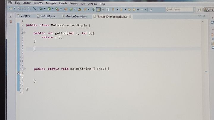
Task: Click the Next Annotation icon
Action: pos(113,10)
